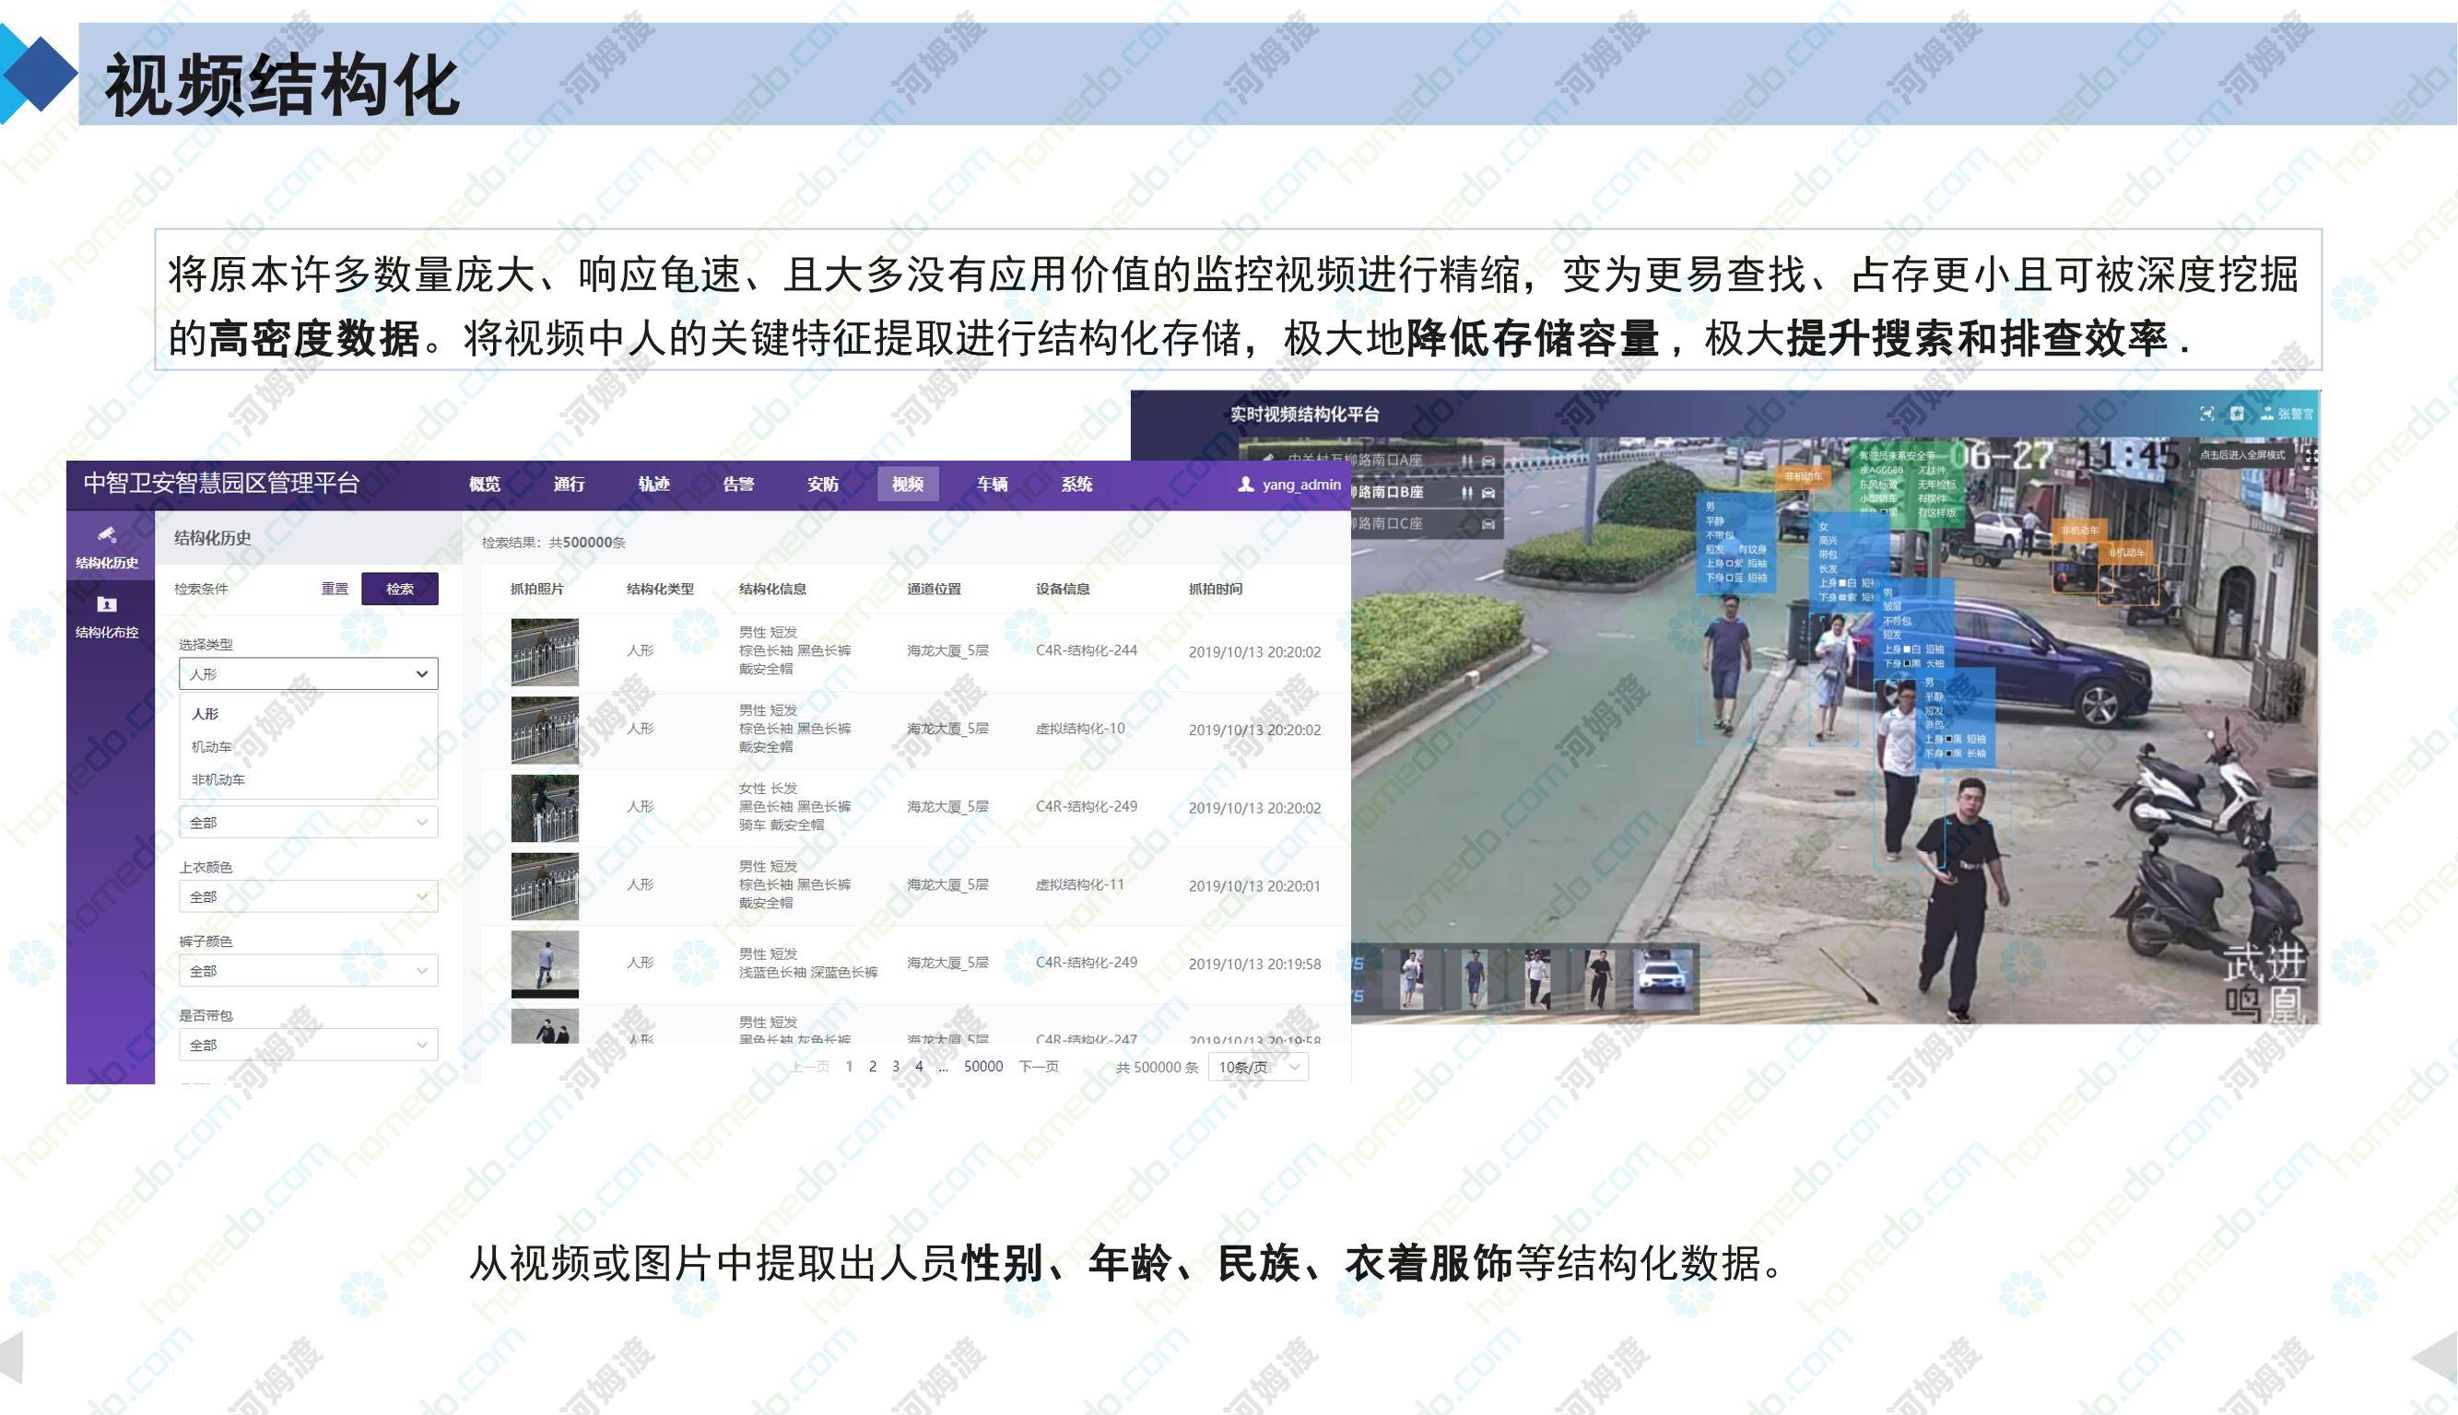Open the 10条/页 page size dropdown
The width and height of the screenshot is (2458, 1415).
[1258, 1067]
